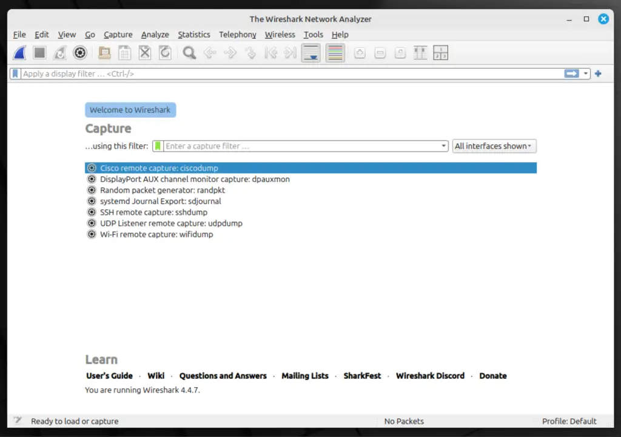This screenshot has height=437, width=621.
Task: Select the SSH remote capture sshdump interface
Action: pyautogui.click(x=153, y=212)
